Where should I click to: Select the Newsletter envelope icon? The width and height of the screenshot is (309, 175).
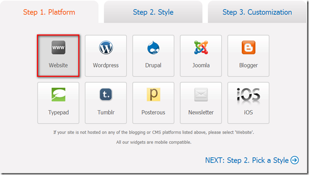pyautogui.click(x=201, y=94)
